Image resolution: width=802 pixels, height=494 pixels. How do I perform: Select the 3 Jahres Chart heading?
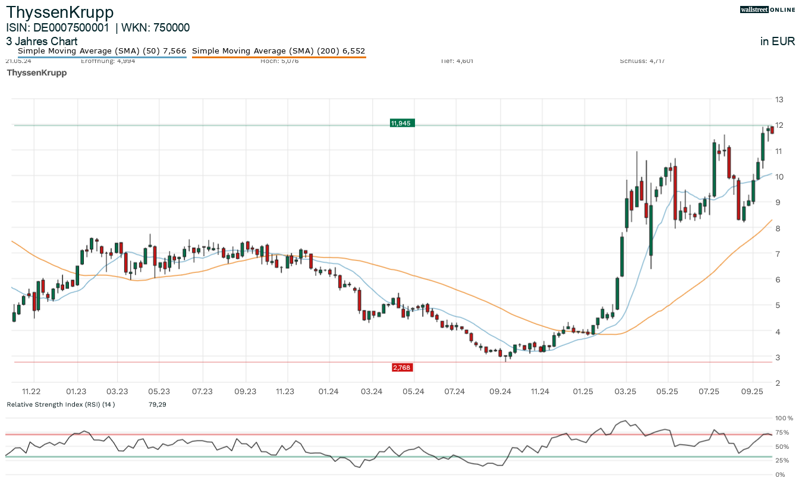tap(42, 42)
